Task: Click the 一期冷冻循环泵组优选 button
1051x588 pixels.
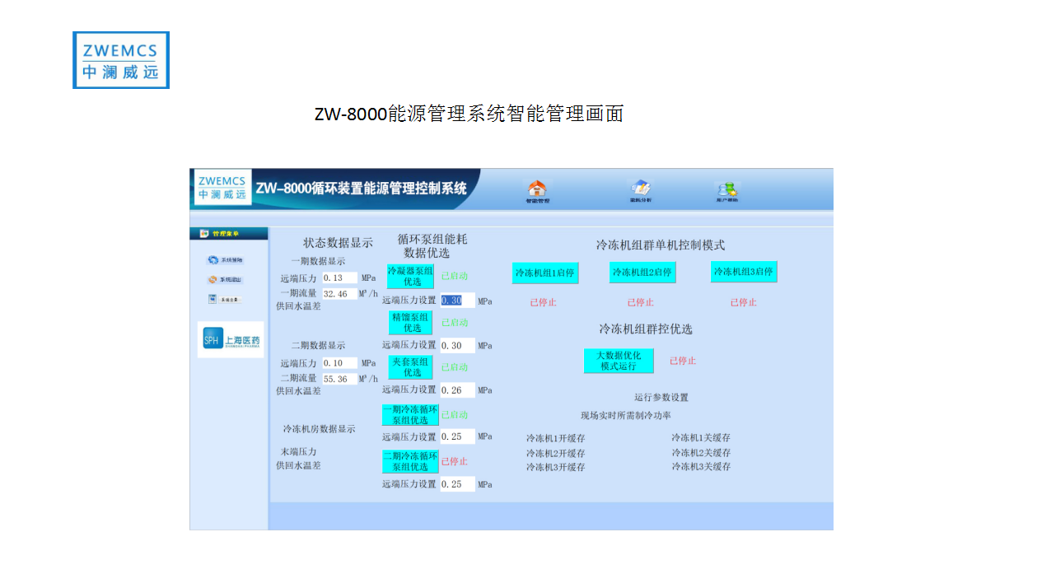Action: click(x=410, y=414)
